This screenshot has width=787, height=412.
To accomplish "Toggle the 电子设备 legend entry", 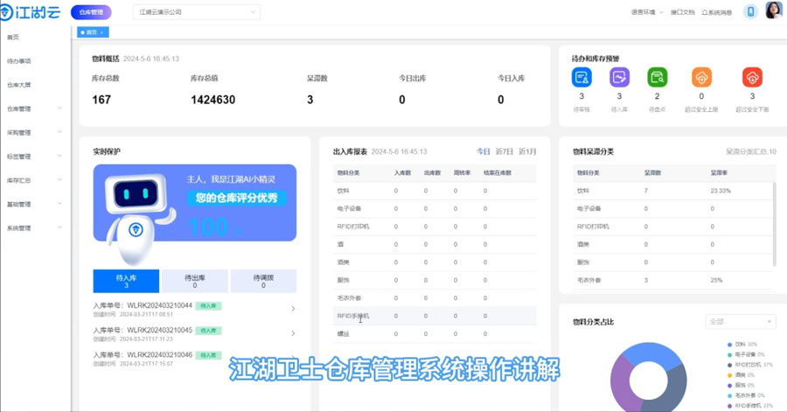I will (749, 354).
